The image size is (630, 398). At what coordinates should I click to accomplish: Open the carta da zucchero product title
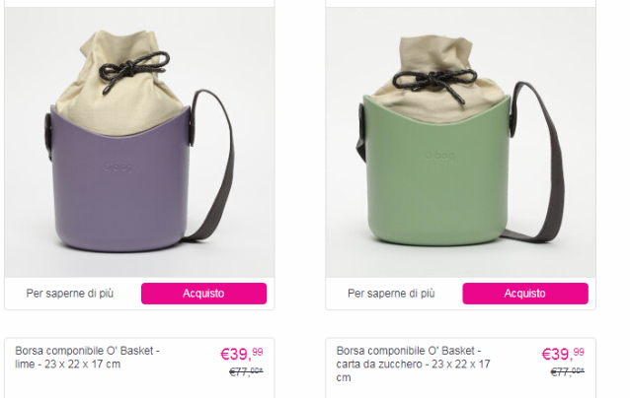click(x=413, y=364)
